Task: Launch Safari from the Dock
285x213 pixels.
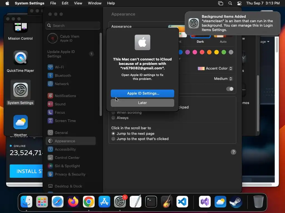Action: 58,202
